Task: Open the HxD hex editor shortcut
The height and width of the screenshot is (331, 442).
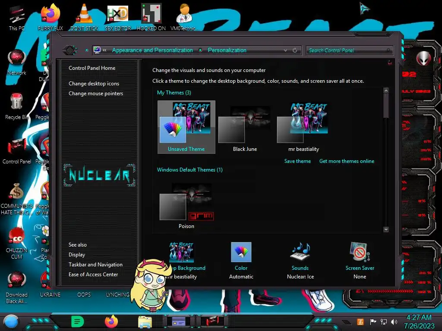Action: (x=118, y=17)
